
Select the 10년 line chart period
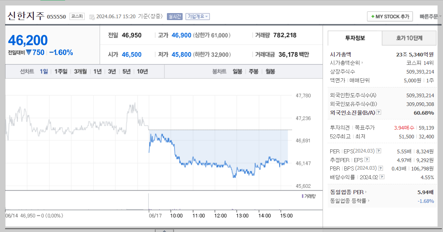pos(142,71)
